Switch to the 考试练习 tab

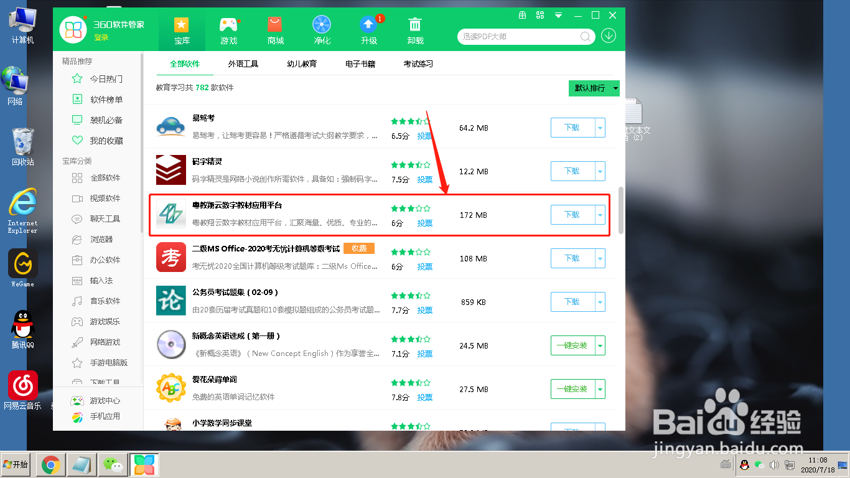[x=418, y=63]
